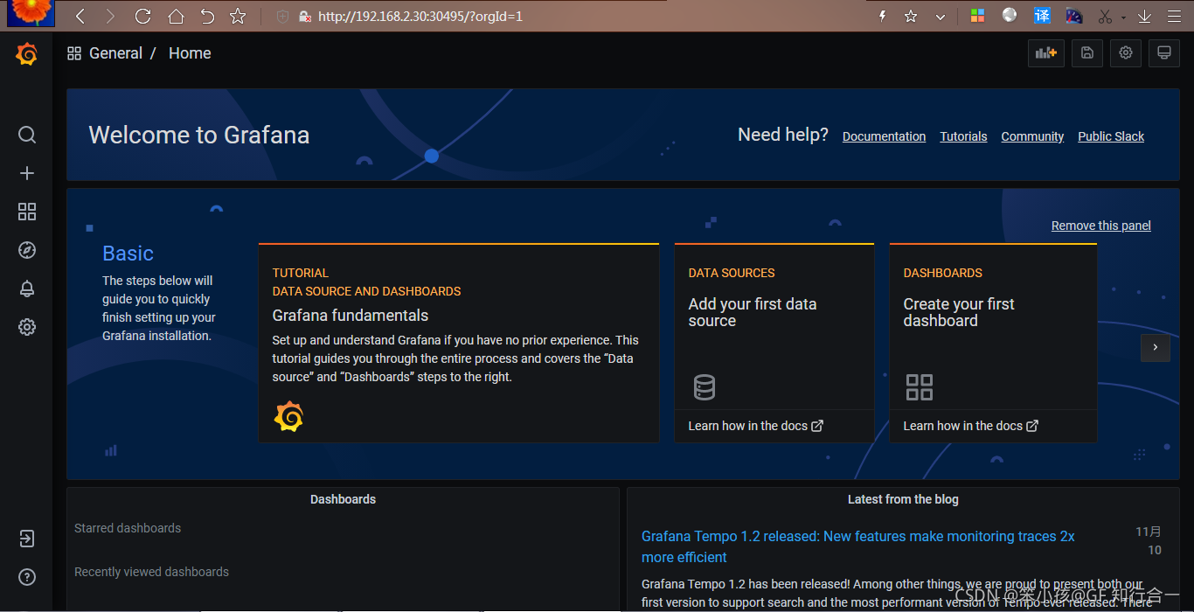Image resolution: width=1194 pixels, height=612 pixels.
Task: Open the Documentation link
Action: click(884, 136)
